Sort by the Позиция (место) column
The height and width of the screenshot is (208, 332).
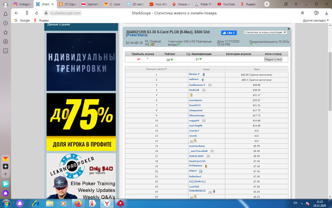(x=156, y=69)
